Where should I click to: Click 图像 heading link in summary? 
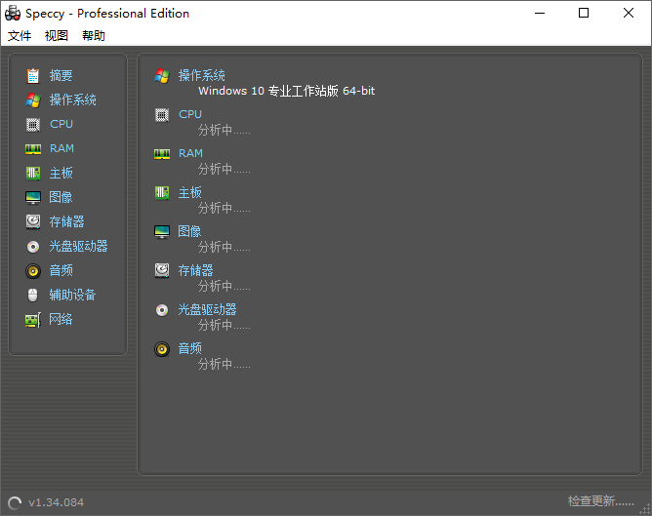(x=189, y=231)
